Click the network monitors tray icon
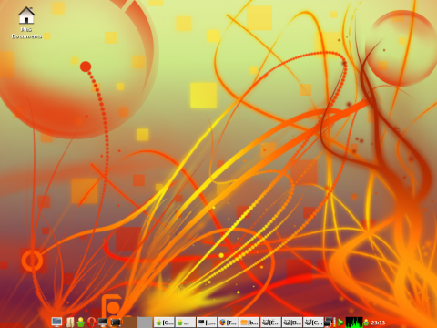The image size is (437, 328). tap(329, 323)
